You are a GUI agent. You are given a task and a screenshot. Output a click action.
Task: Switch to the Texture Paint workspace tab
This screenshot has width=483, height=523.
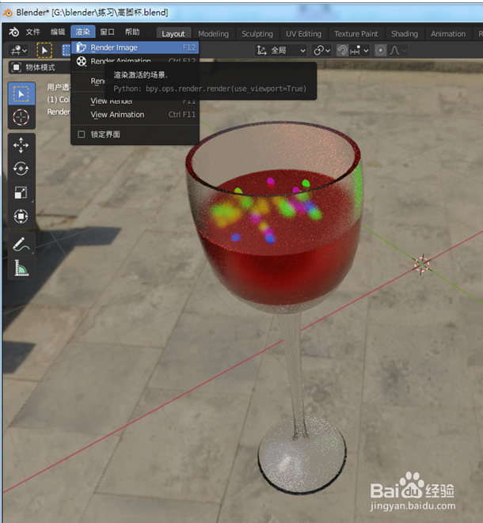click(356, 34)
